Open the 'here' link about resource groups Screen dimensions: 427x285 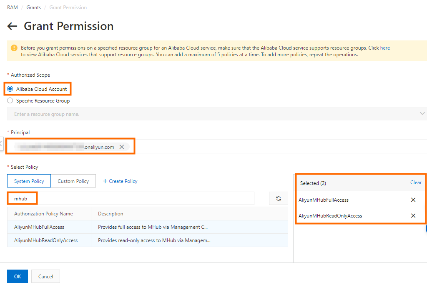(385, 48)
